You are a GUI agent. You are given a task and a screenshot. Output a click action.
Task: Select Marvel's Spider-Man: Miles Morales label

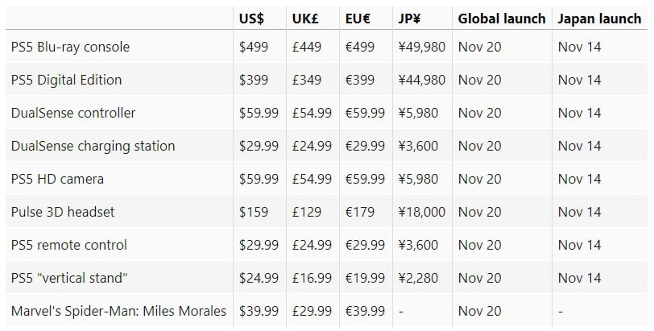click(x=118, y=311)
